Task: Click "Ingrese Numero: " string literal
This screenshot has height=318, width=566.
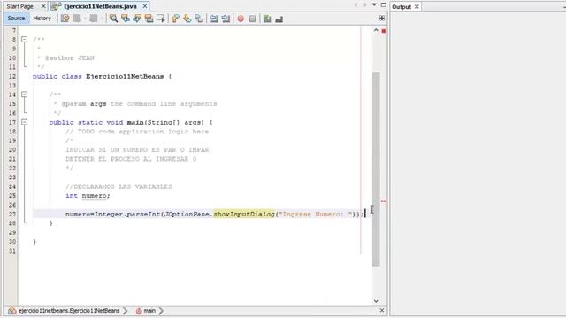Action: pos(316,214)
